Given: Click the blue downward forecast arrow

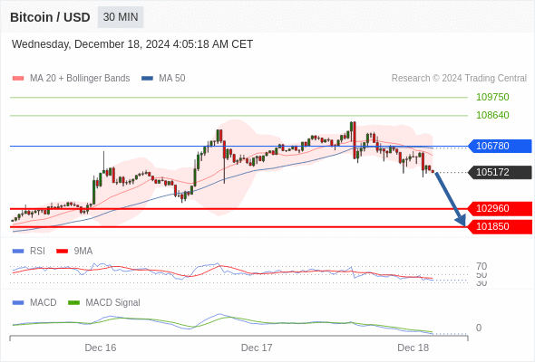Looking at the screenshot, I should point(450,199).
